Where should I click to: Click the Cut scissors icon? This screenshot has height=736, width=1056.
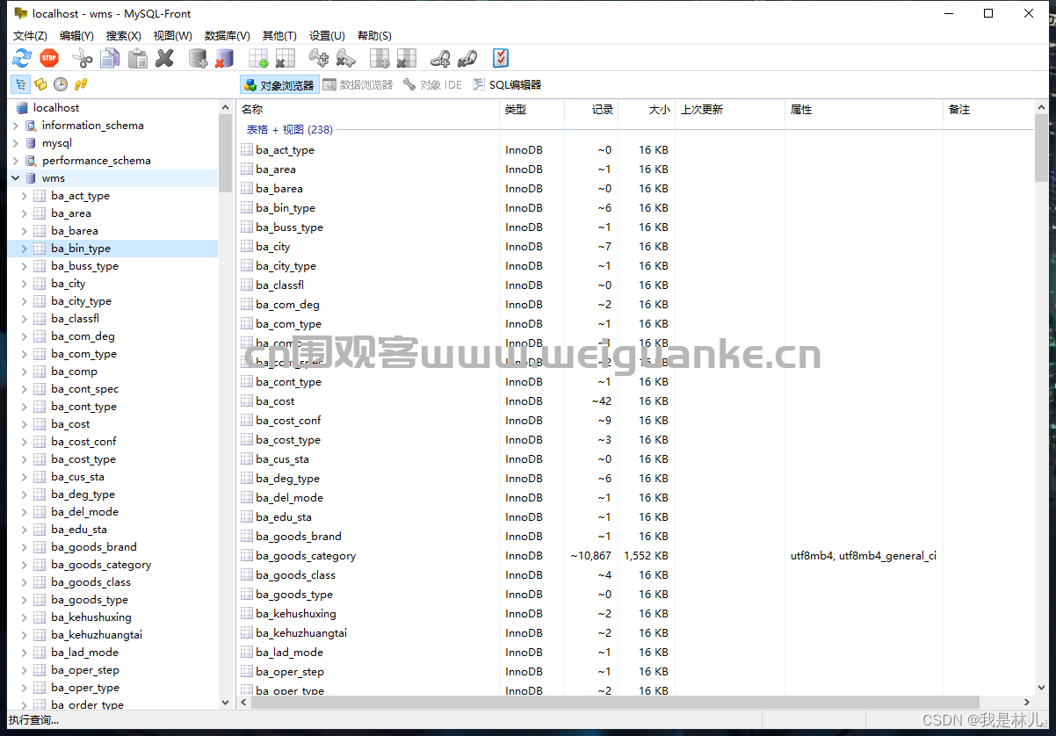[82, 59]
